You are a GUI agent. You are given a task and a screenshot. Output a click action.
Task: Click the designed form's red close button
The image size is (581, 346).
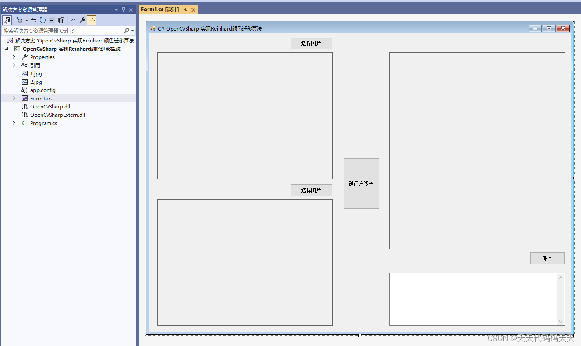tap(563, 28)
